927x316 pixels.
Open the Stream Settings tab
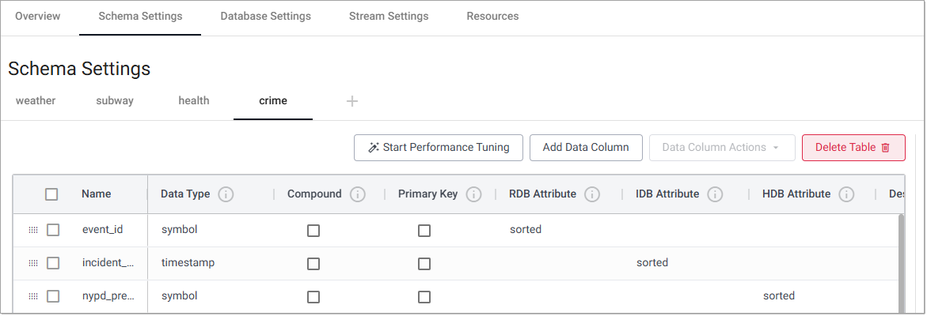click(x=389, y=16)
